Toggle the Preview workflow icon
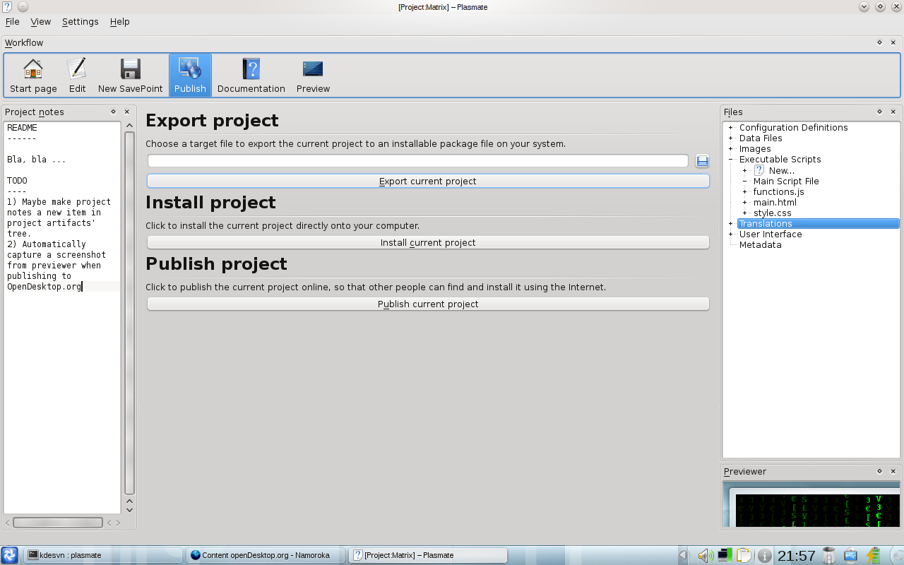 coord(313,76)
